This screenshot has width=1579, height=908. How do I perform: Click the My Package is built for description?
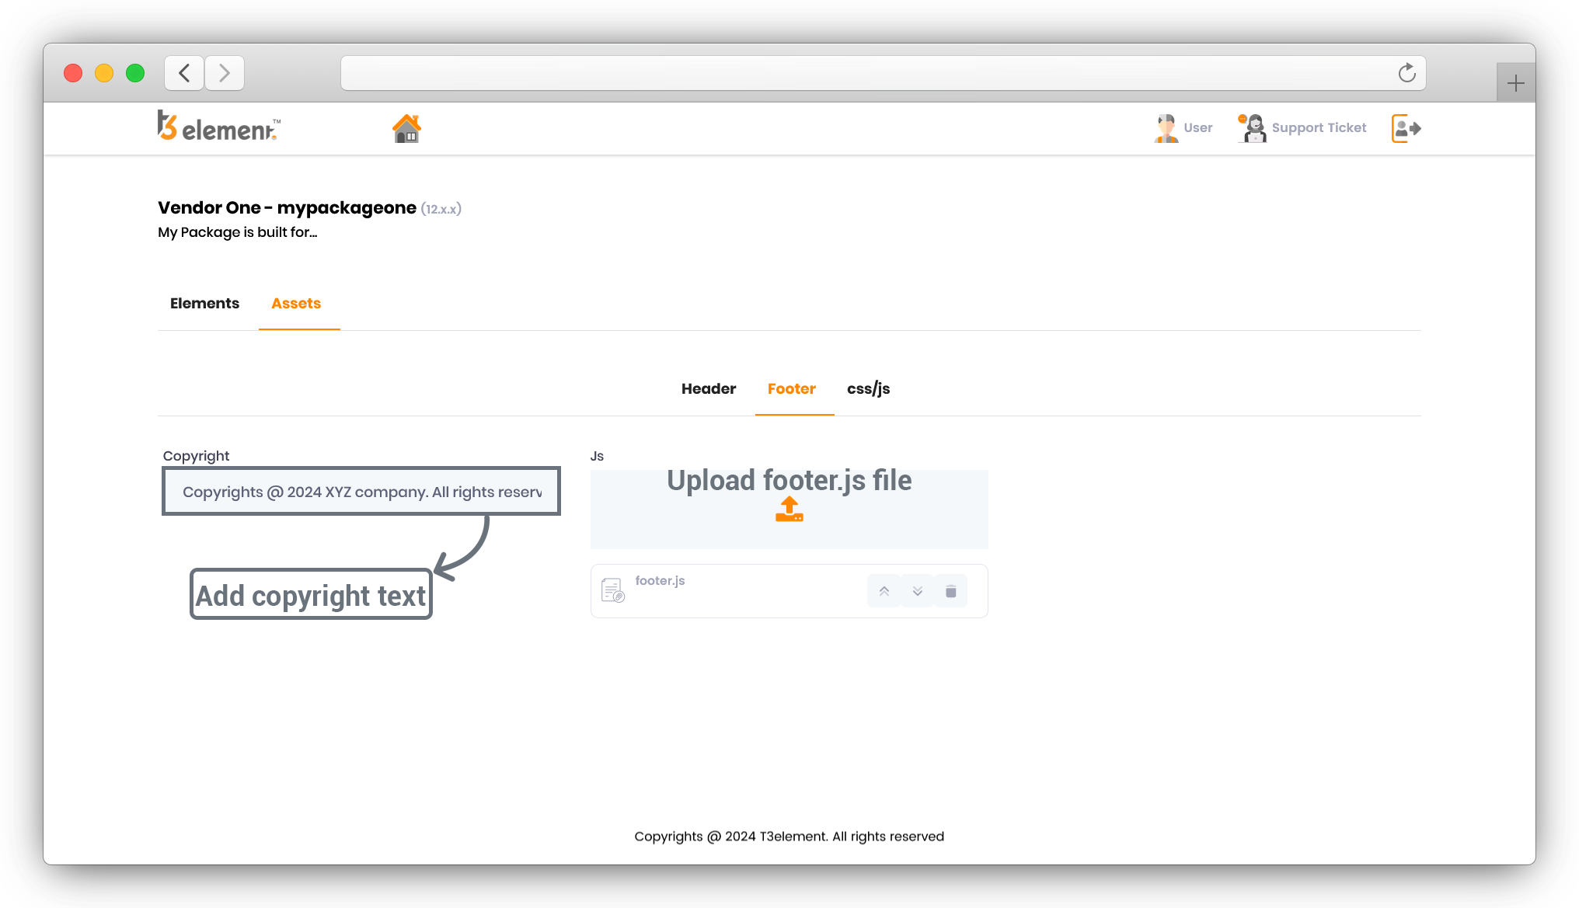point(238,232)
